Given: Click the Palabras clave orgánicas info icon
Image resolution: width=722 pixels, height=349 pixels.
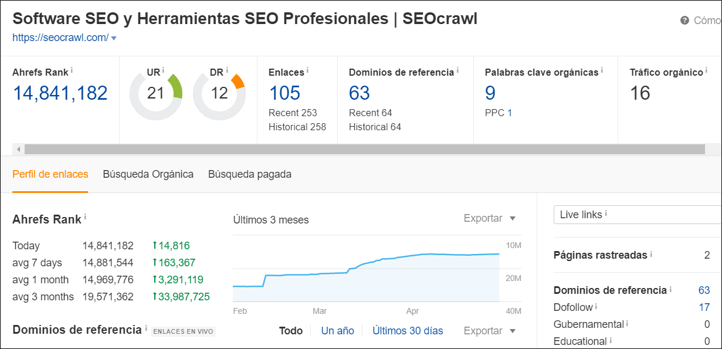Looking at the screenshot, I should click(602, 69).
